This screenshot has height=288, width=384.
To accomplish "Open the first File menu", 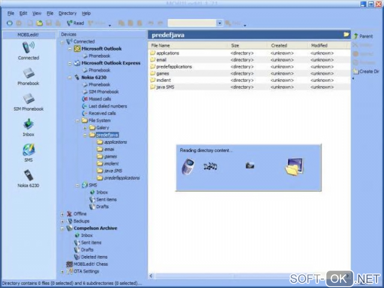I will pos(11,13).
